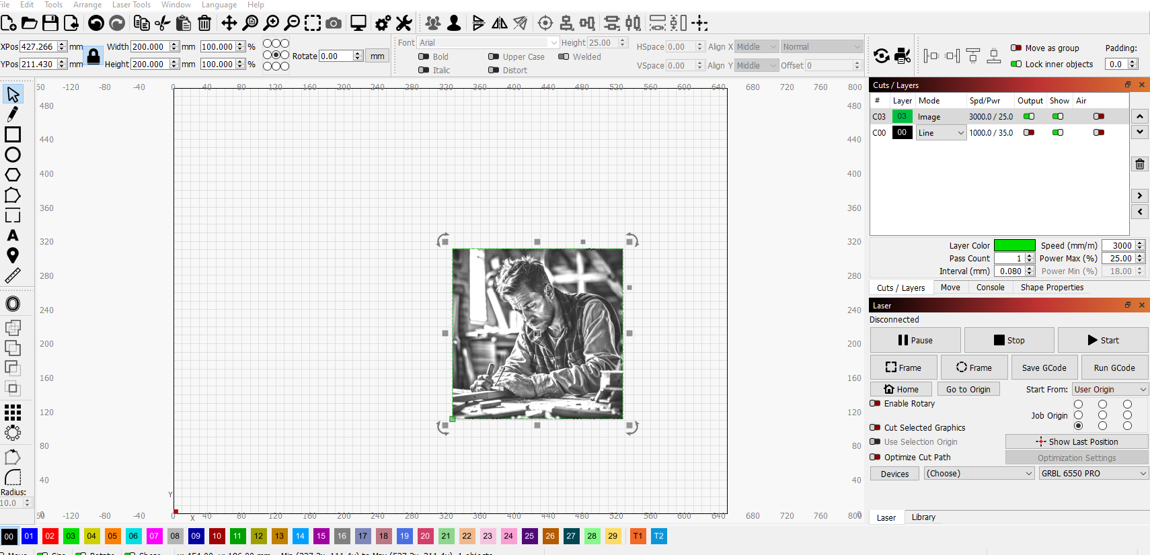Viewport: 1150px width, 555px height.
Task: Open Device Settings wrench-screwdriver icon
Action: [x=404, y=24]
